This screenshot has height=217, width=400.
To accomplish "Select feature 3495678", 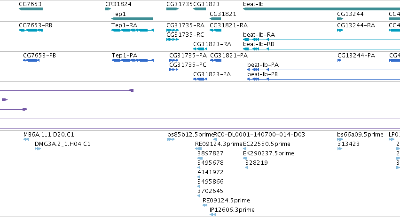I will tap(199, 168).
